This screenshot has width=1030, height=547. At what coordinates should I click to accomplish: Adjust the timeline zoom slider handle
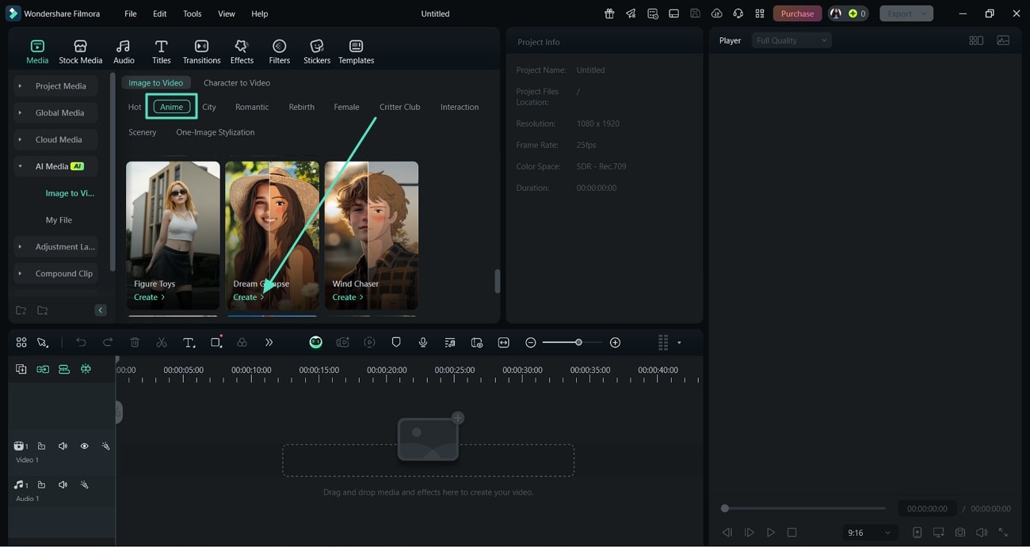point(578,343)
